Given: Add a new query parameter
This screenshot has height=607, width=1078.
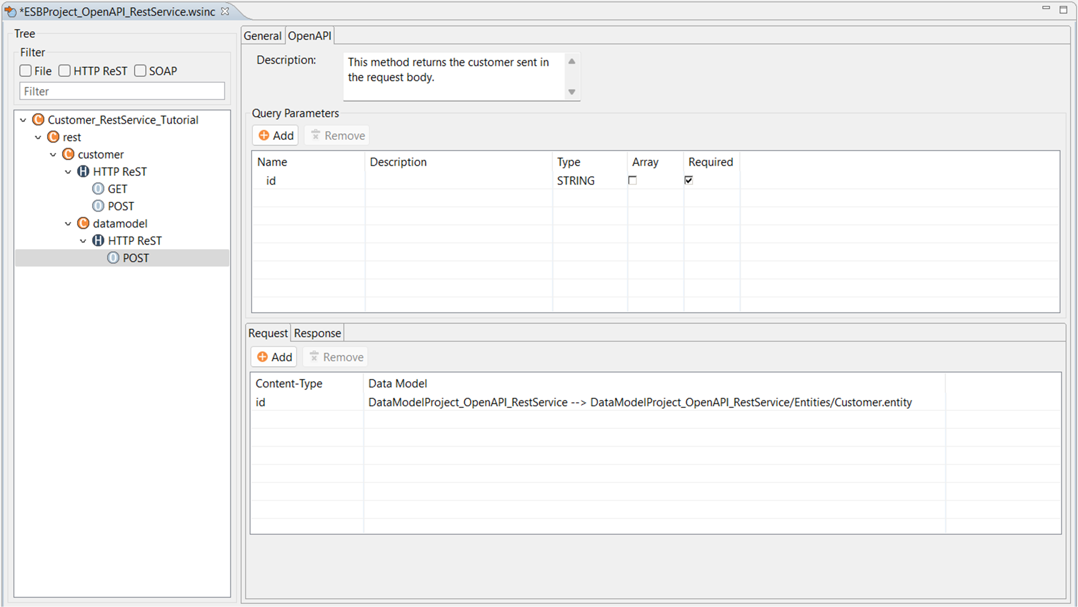Looking at the screenshot, I should click(x=276, y=135).
